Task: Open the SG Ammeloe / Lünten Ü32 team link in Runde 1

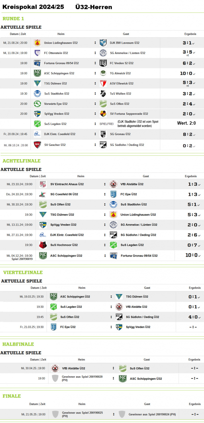Action: tap(127, 53)
